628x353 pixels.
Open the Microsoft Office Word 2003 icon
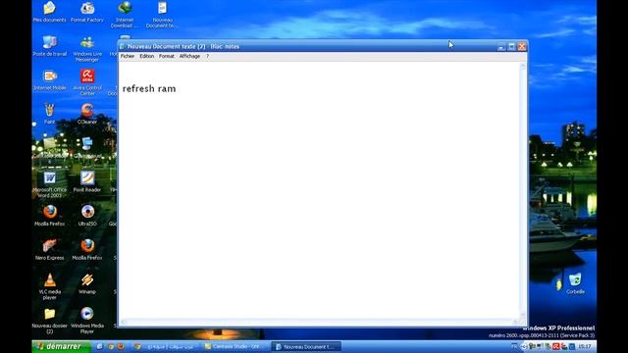click(50, 184)
